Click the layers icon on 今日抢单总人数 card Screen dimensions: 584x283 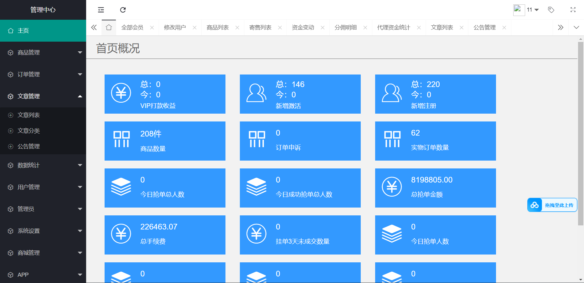coord(121,187)
